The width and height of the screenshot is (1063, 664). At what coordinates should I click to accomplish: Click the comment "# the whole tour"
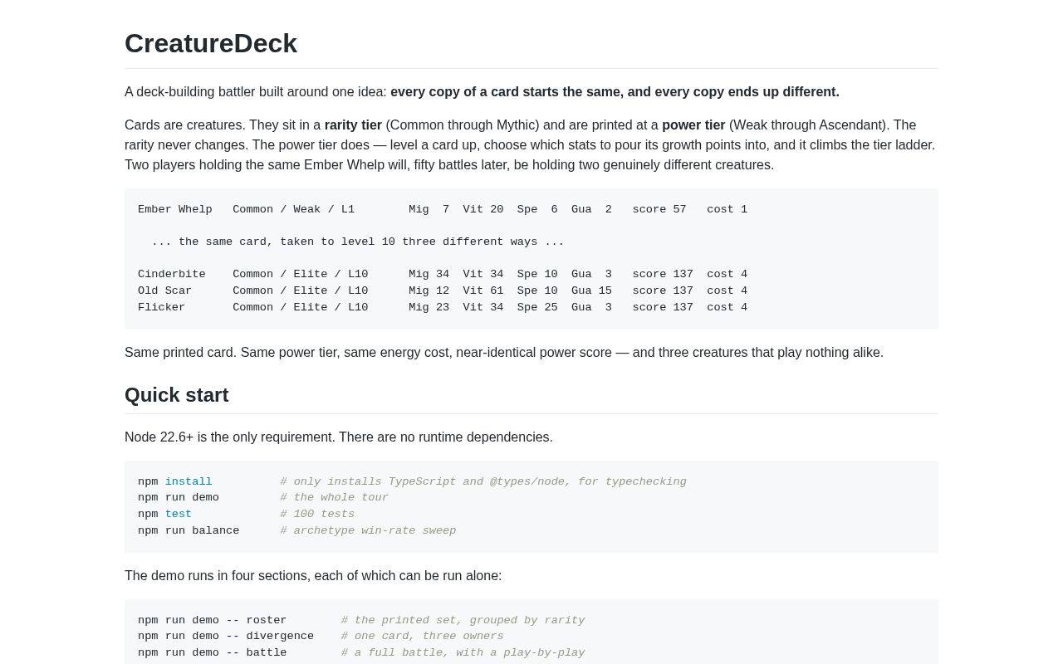(334, 498)
